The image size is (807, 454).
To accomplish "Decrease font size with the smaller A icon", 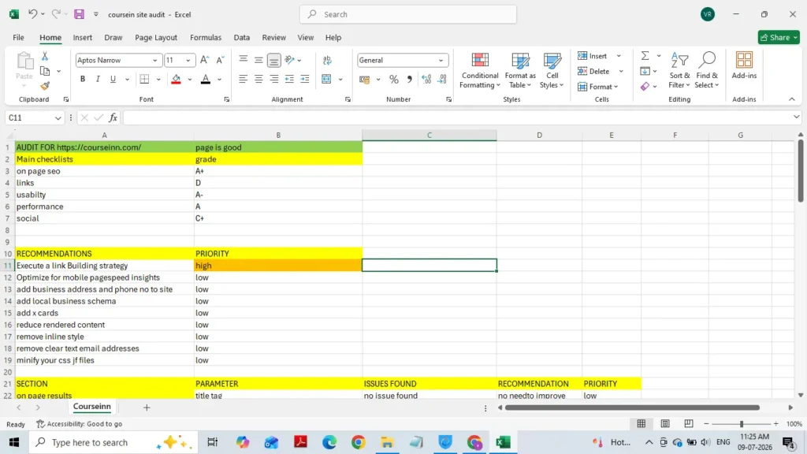I will tap(220, 60).
